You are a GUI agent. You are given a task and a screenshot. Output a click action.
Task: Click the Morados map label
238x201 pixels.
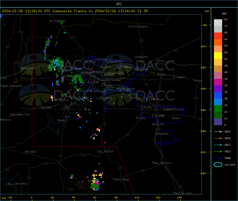pyautogui.click(x=31, y=152)
